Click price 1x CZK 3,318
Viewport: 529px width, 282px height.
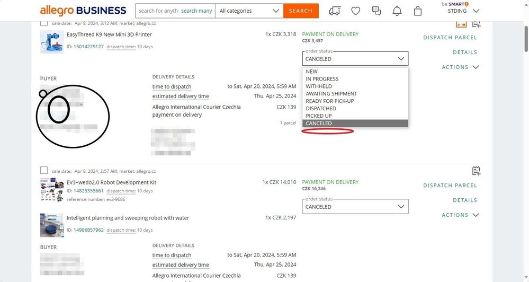tap(281, 34)
